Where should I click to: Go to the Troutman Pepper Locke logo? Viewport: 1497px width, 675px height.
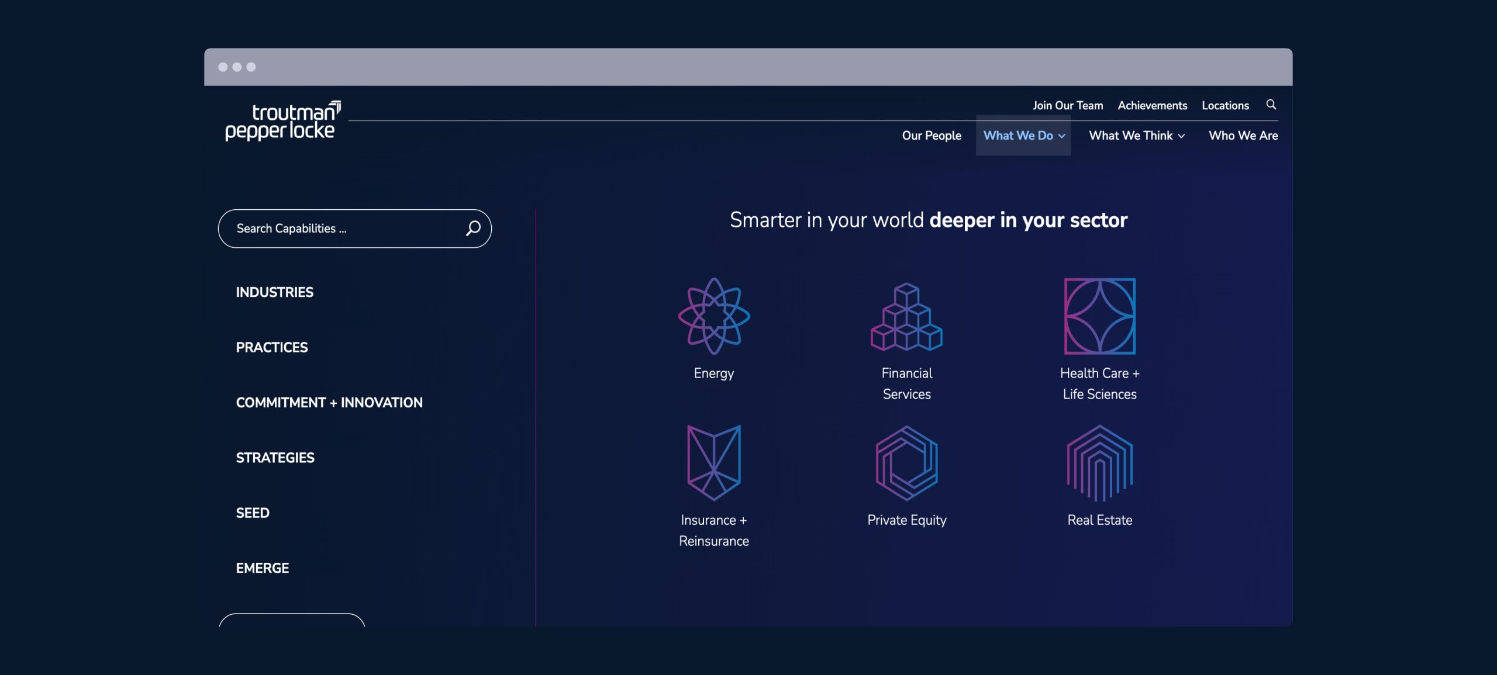click(282, 121)
